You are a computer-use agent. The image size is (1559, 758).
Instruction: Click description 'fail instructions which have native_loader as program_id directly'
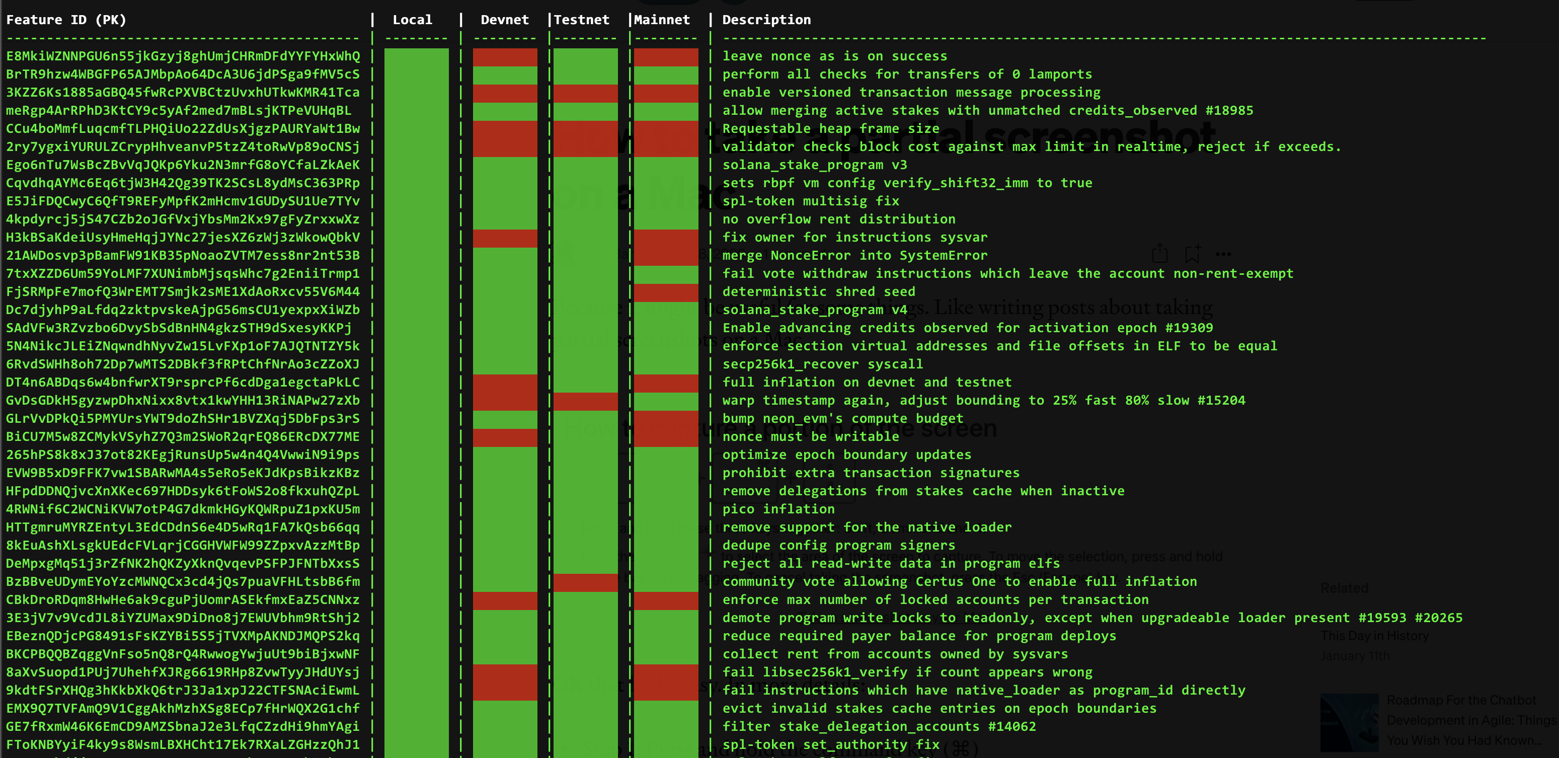pos(984,691)
